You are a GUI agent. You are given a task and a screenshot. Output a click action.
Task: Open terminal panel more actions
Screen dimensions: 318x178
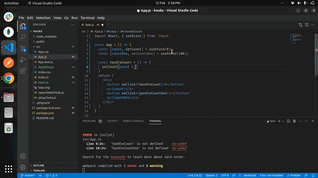pyautogui.click(x=301, y=121)
